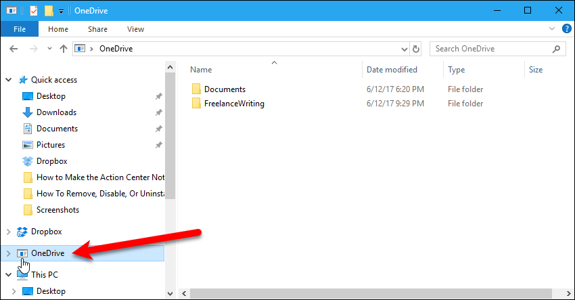Click the Back navigation arrow
Image resolution: width=575 pixels, height=300 pixels.
14,49
